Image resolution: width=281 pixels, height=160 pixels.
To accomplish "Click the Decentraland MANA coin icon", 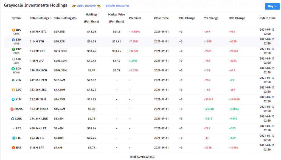I will pos(12,109).
